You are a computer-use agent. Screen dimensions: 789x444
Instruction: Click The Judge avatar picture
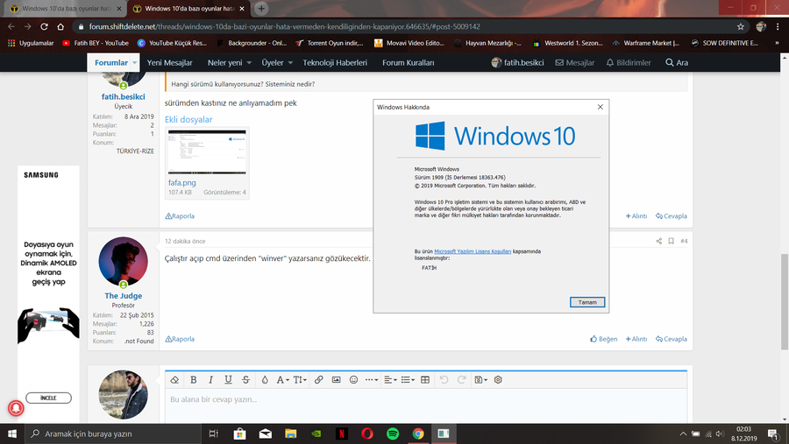tap(124, 262)
